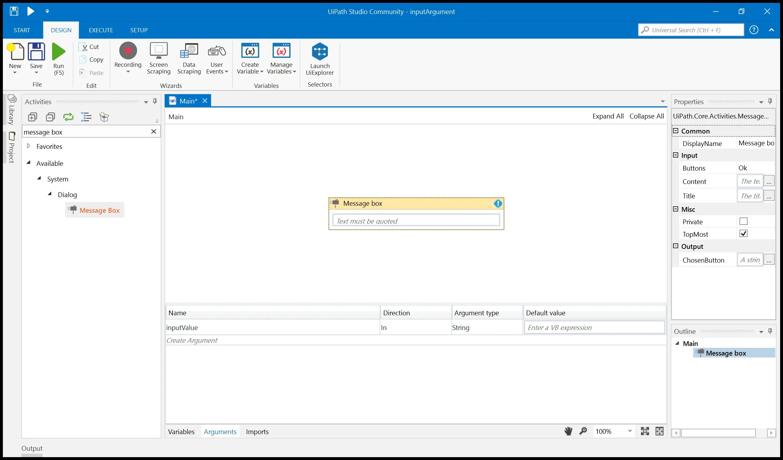Open the Variables tab at the bottom

pyautogui.click(x=181, y=432)
